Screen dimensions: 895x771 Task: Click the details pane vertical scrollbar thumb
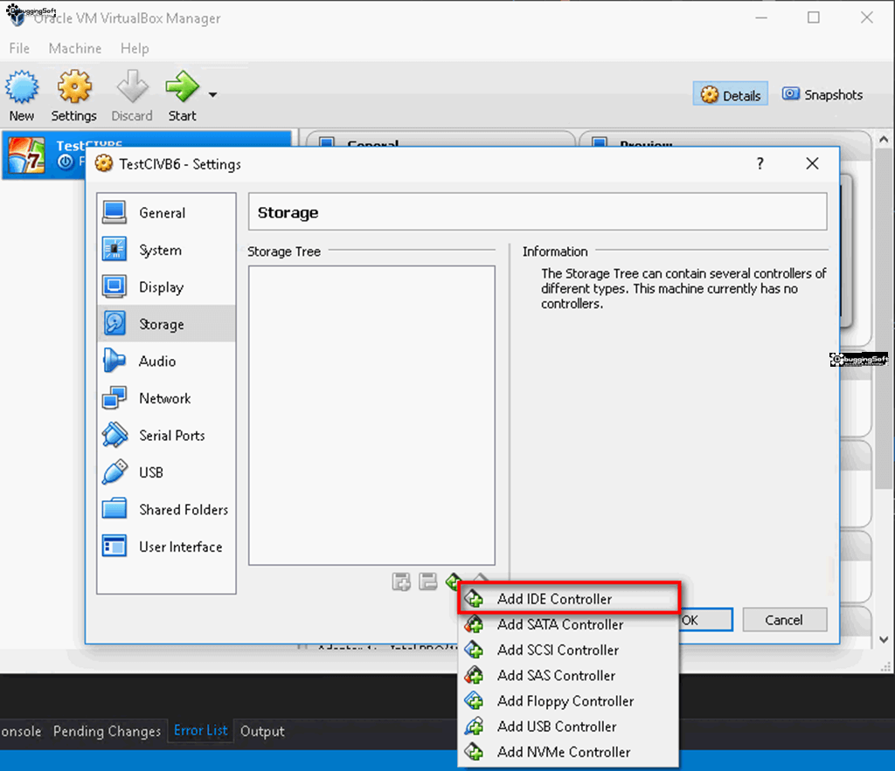click(x=884, y=320)
